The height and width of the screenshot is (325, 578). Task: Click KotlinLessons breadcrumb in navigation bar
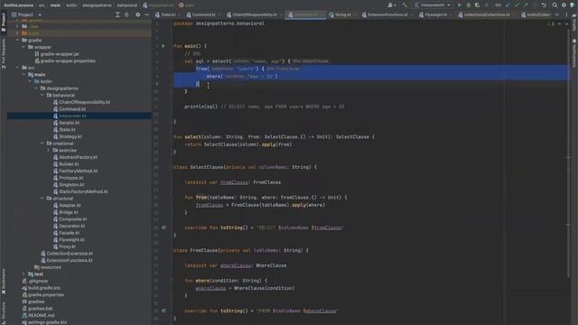(x=18, y=5)
